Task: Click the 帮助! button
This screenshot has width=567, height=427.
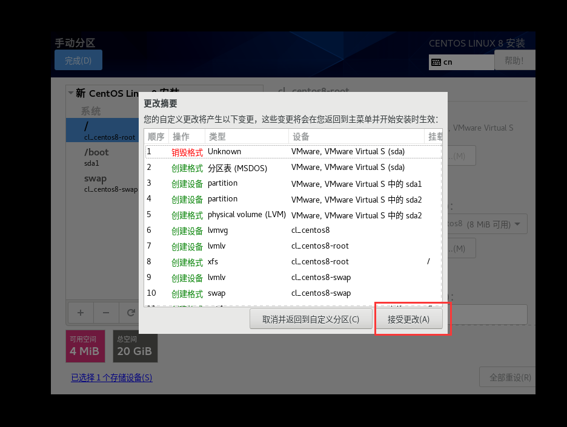Action: tap(514, 60)
